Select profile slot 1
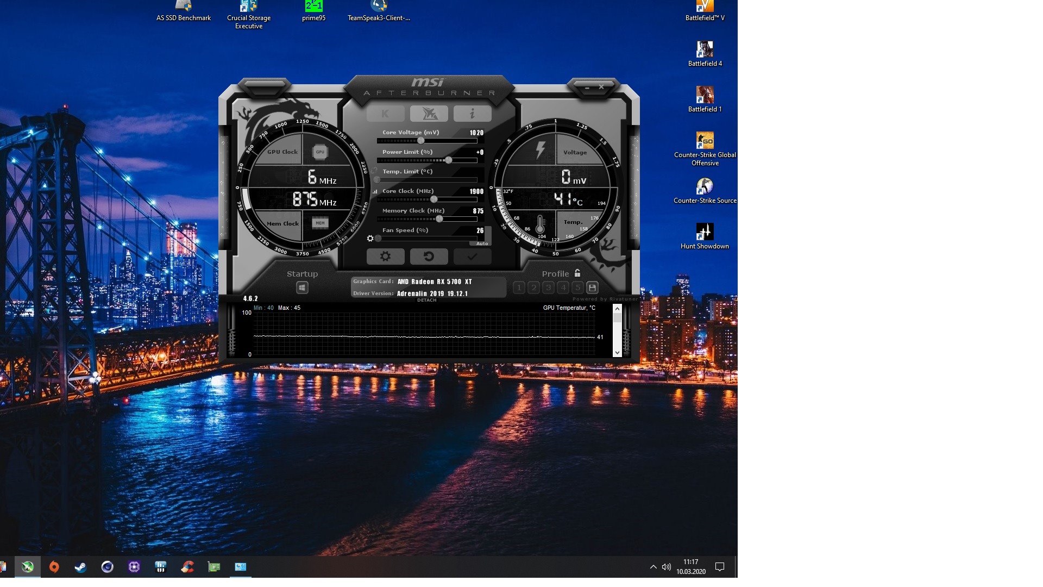 point(519,288)
